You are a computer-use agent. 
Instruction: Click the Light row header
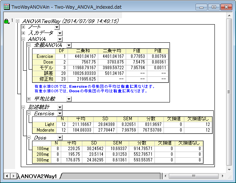45,124
